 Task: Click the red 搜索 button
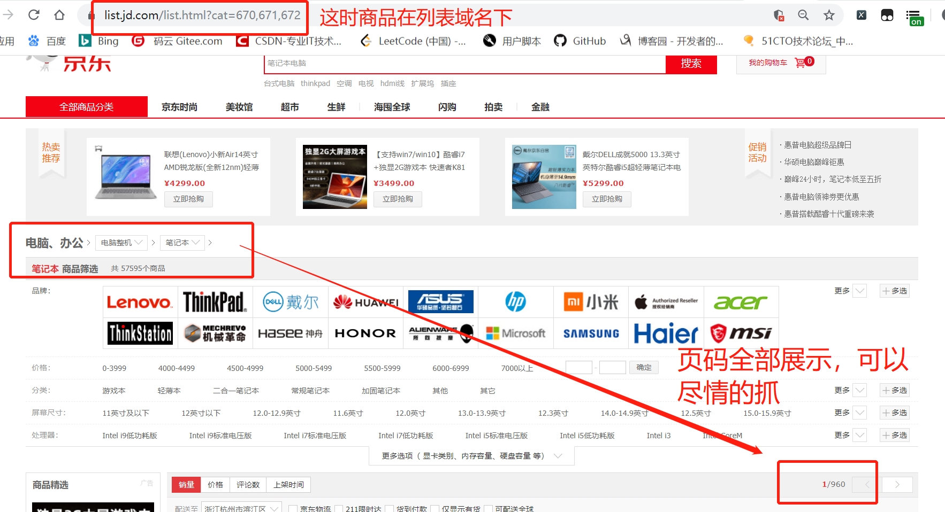[x=691, y=64]
